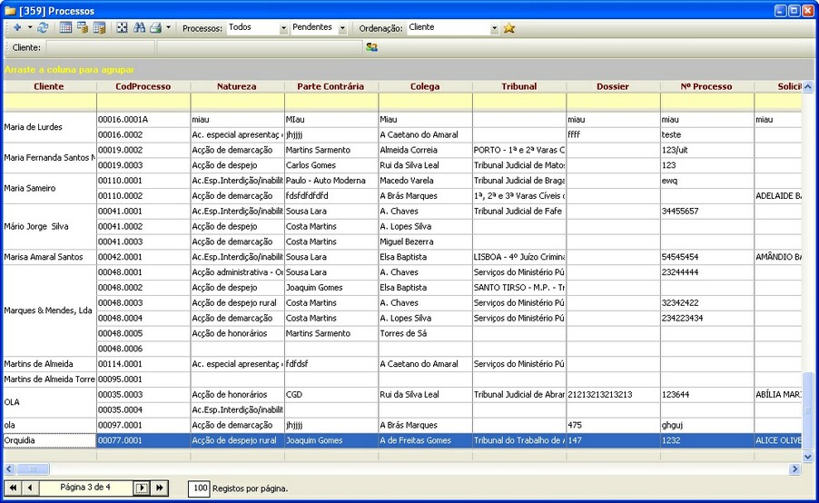Select process code 00048.0003
The width and height of the screenshot is (819, 503).
click(x=143, y=303)
